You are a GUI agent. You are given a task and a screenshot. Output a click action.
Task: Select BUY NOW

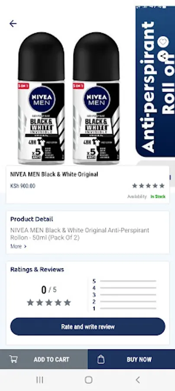[x=131, y=359]
